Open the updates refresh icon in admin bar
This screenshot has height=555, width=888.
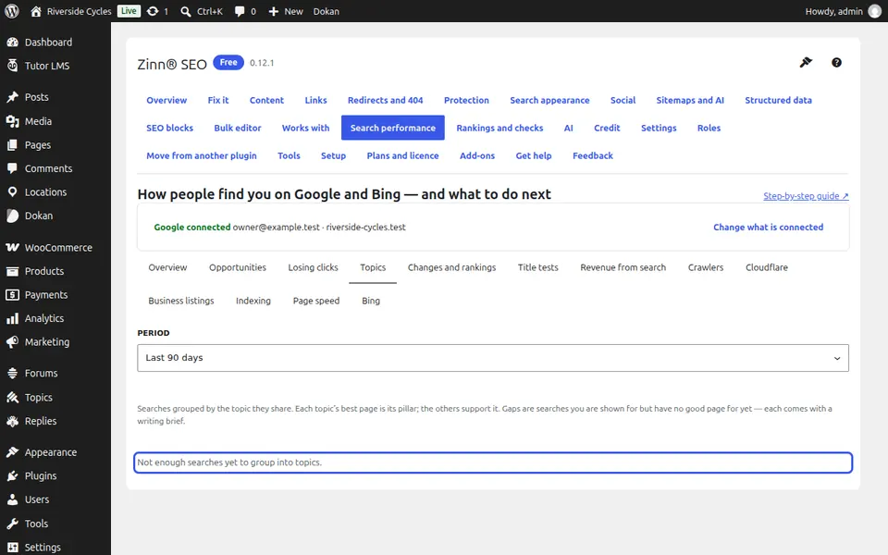[153, 11]
